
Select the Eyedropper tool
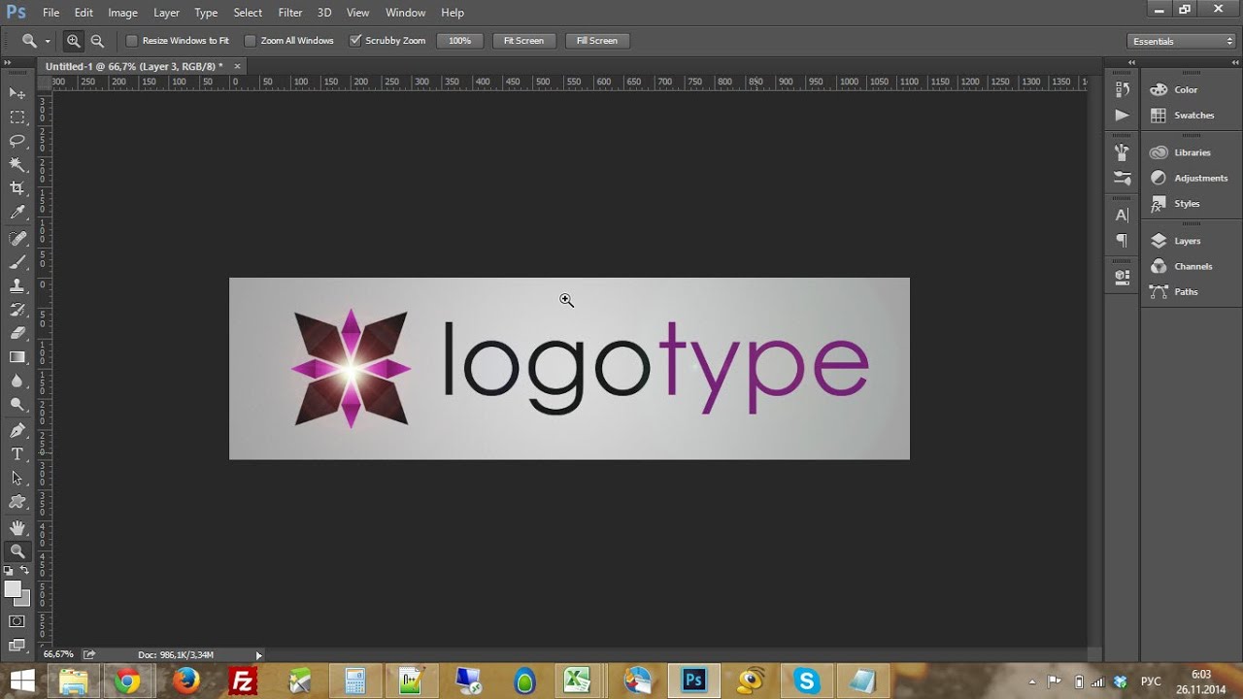[17, 213]
